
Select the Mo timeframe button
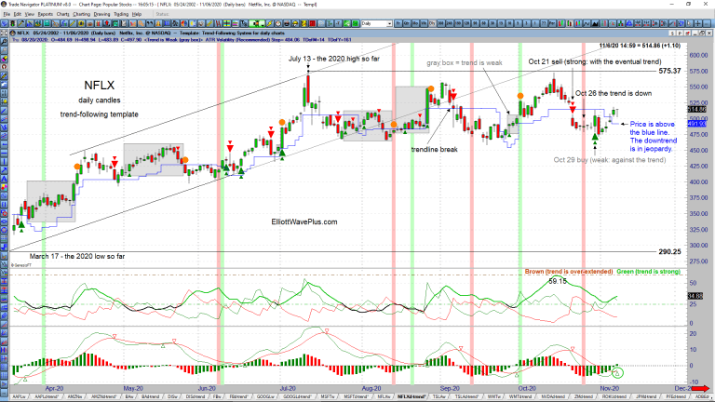point(415,22)
